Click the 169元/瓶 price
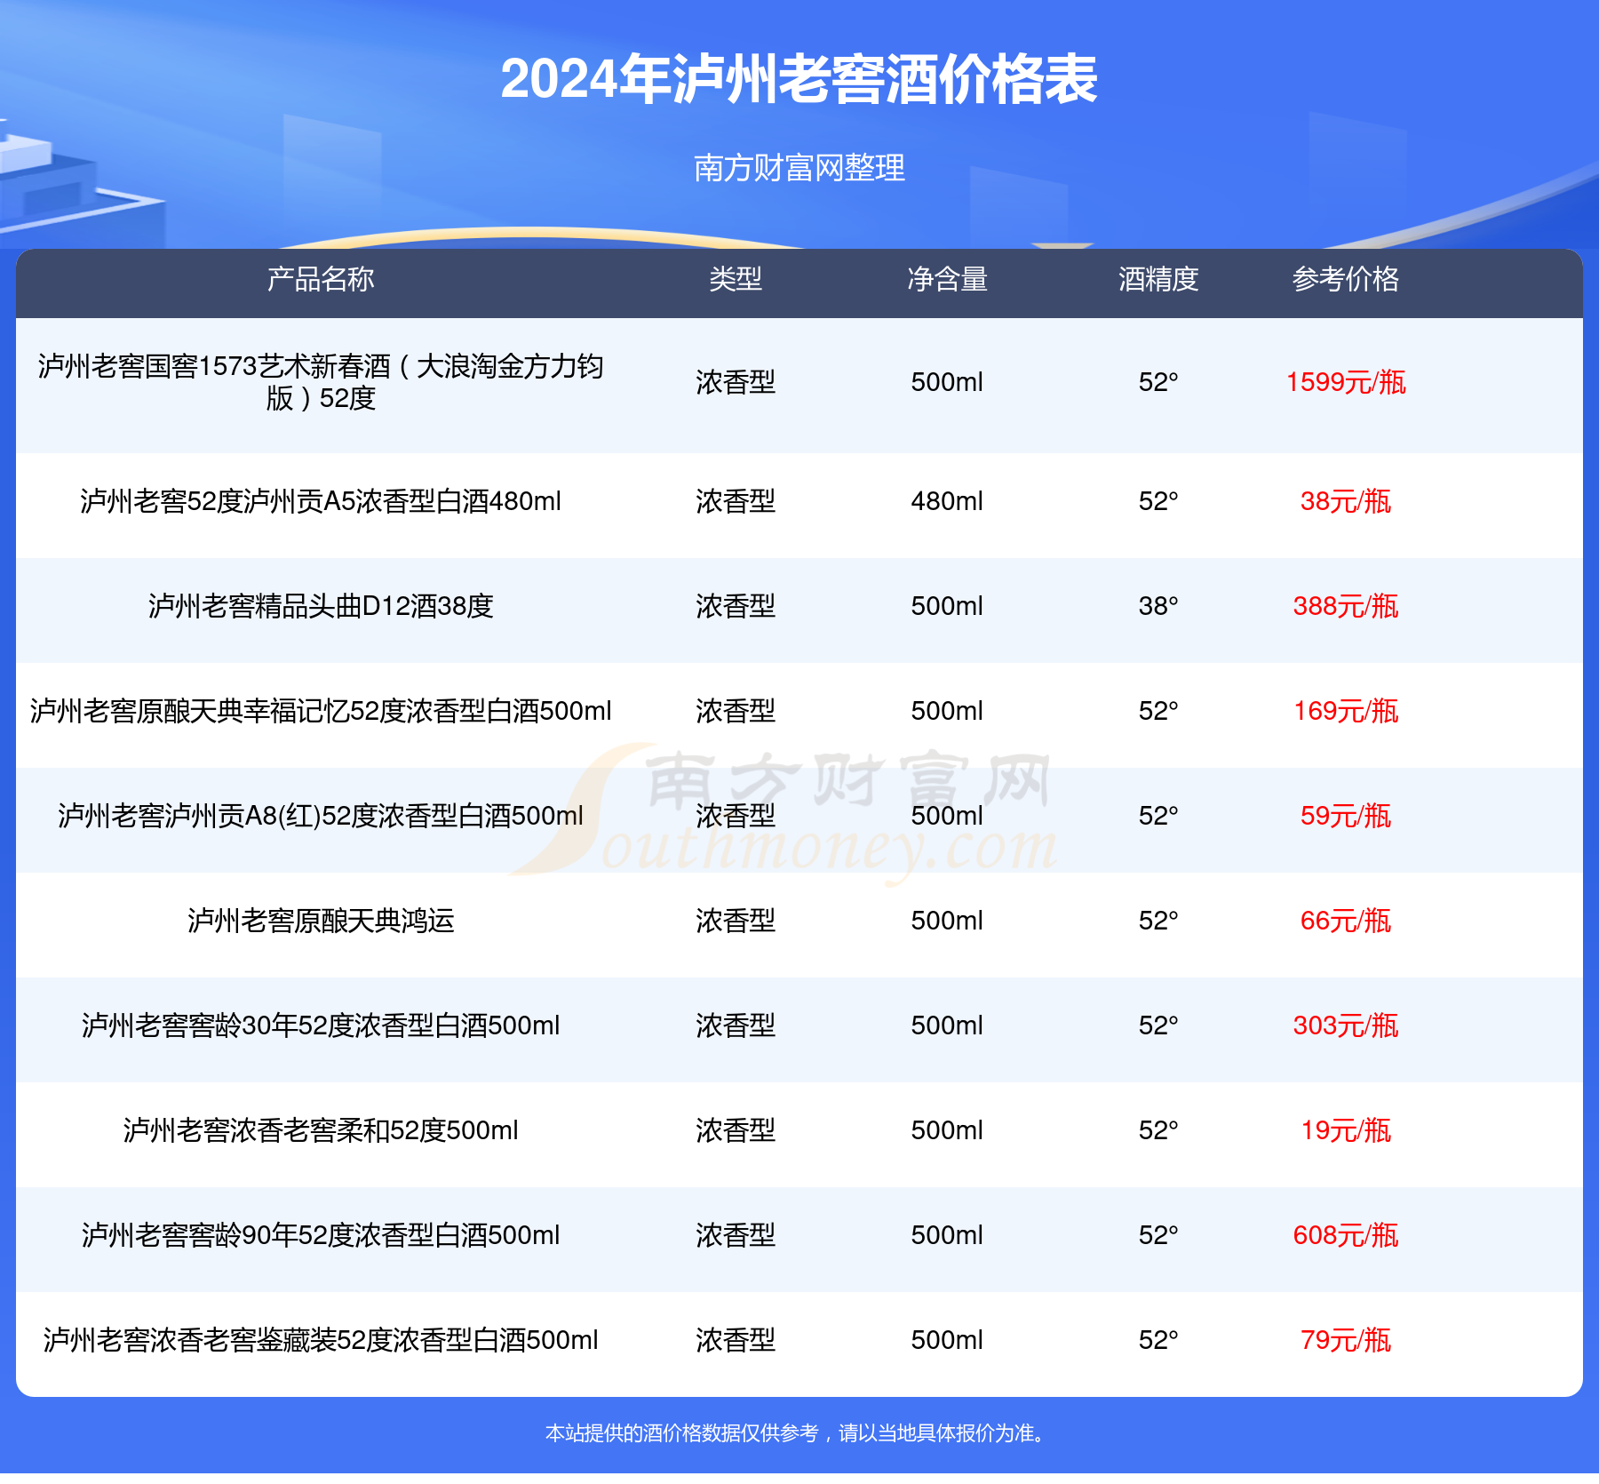The image size is (1599, 1484). tap(1346, 711)
